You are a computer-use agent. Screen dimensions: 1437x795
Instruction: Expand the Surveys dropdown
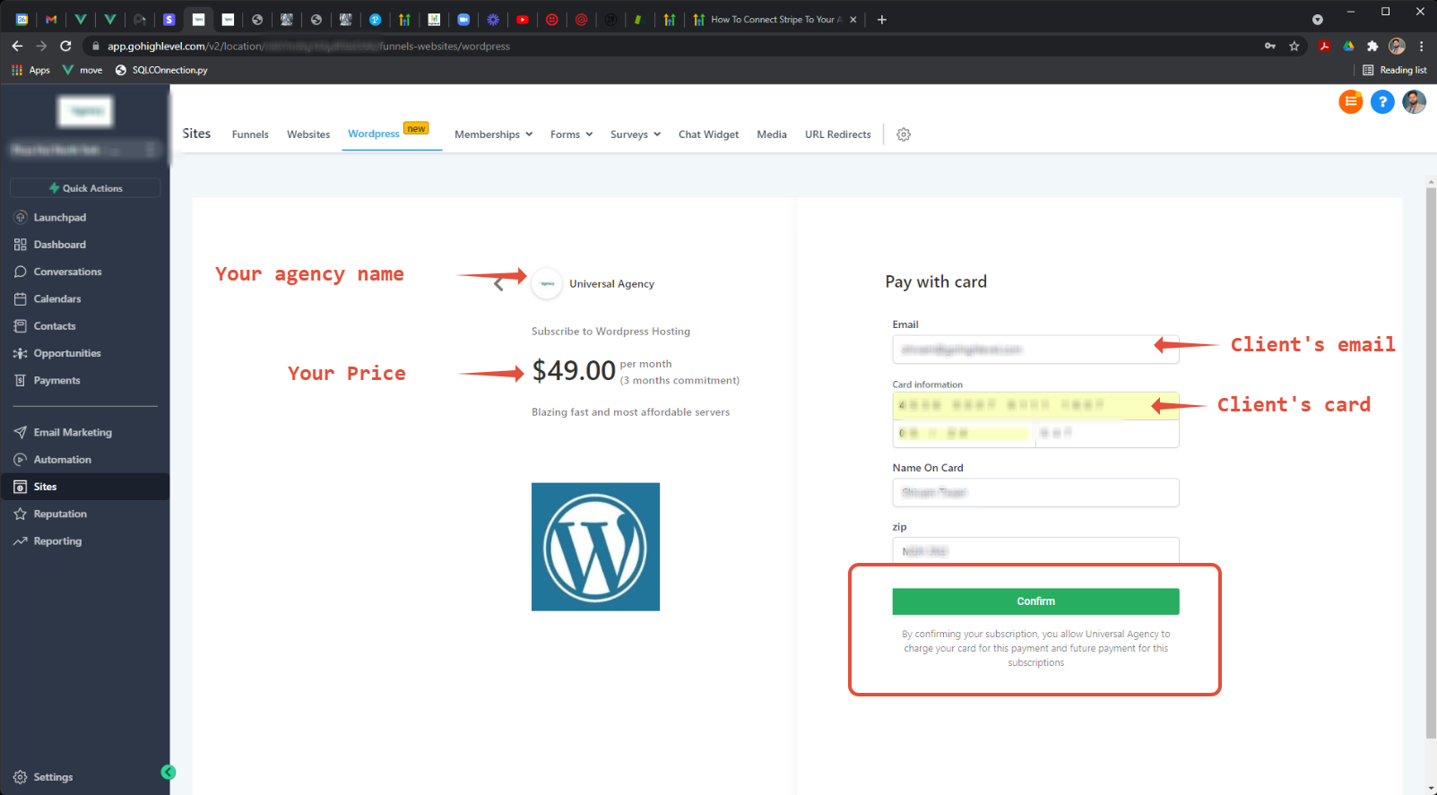[x=636, y=134]
